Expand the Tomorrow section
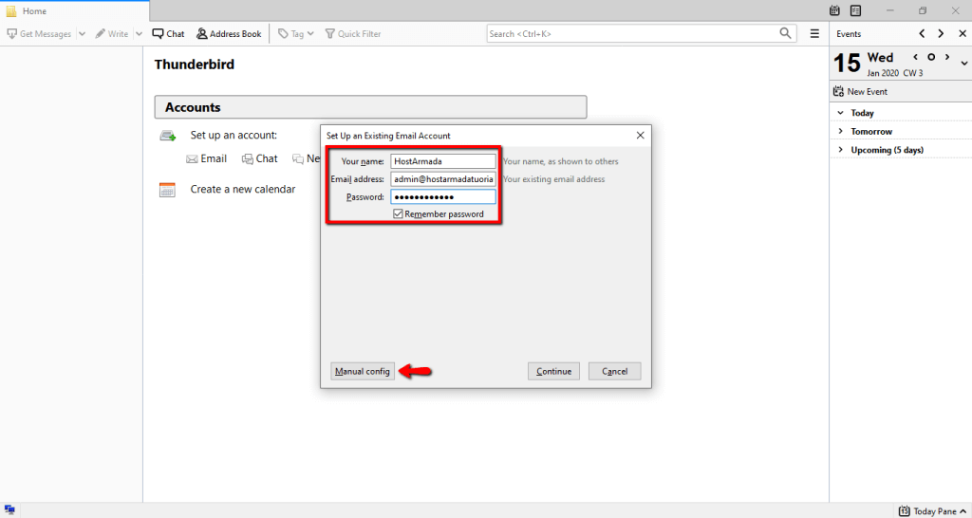 [x=841, y=131]
